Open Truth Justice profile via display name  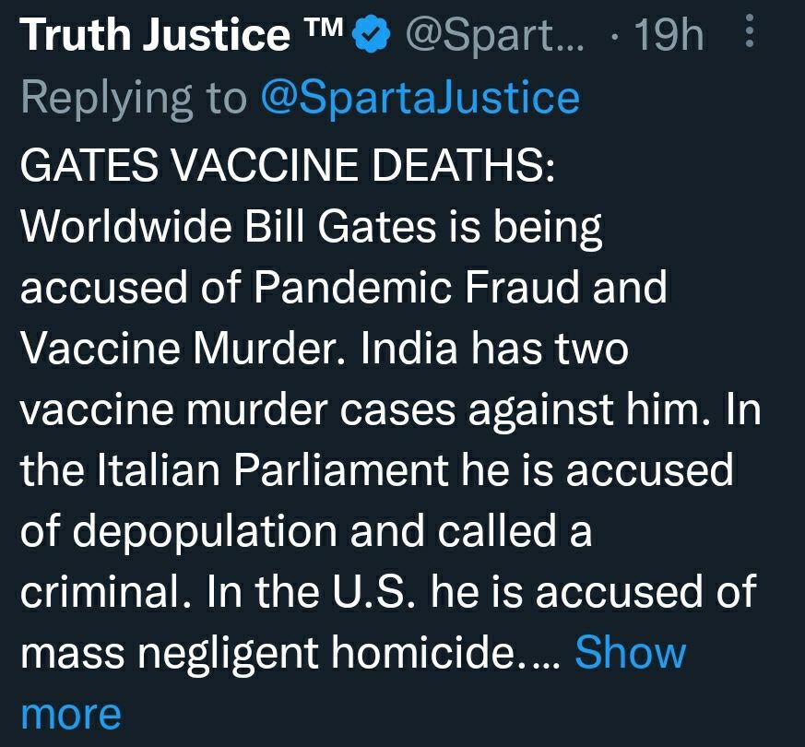pos(153,37)
